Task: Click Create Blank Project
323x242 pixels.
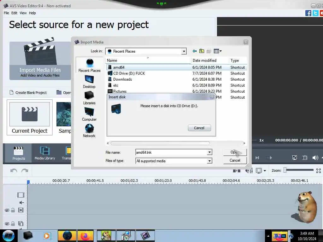Action: point(28,93)
